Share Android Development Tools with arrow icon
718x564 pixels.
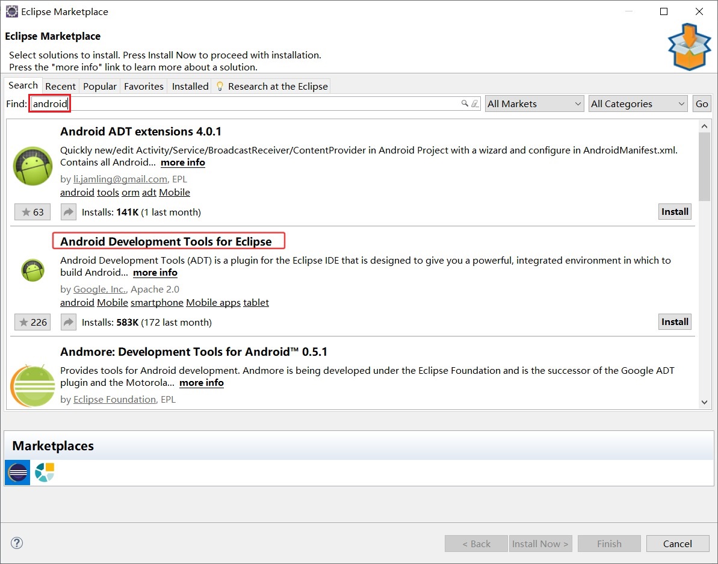tap(68, 322)
